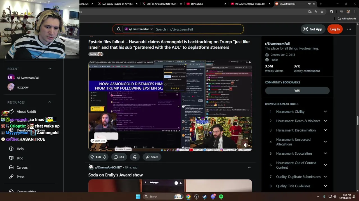The image size is (359, 201).
Task: Open the Chrome three-dot menu
Action: [x=355, y=12]
